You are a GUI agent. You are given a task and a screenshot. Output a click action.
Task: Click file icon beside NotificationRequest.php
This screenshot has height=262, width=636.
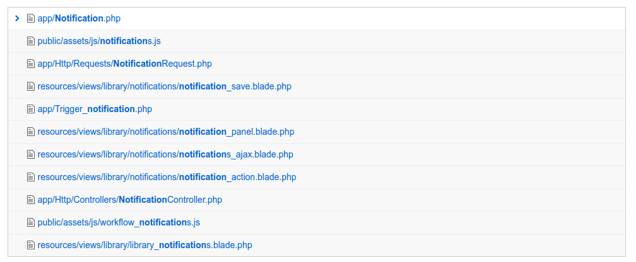30,64
